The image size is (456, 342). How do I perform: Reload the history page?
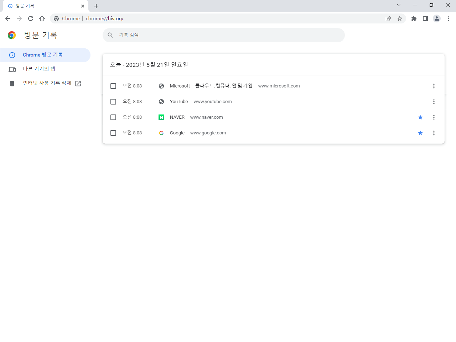click(x=31, y=18)
